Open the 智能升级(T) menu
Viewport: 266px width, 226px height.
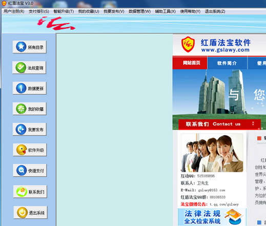pyautogui.click(x=64, y=11)
